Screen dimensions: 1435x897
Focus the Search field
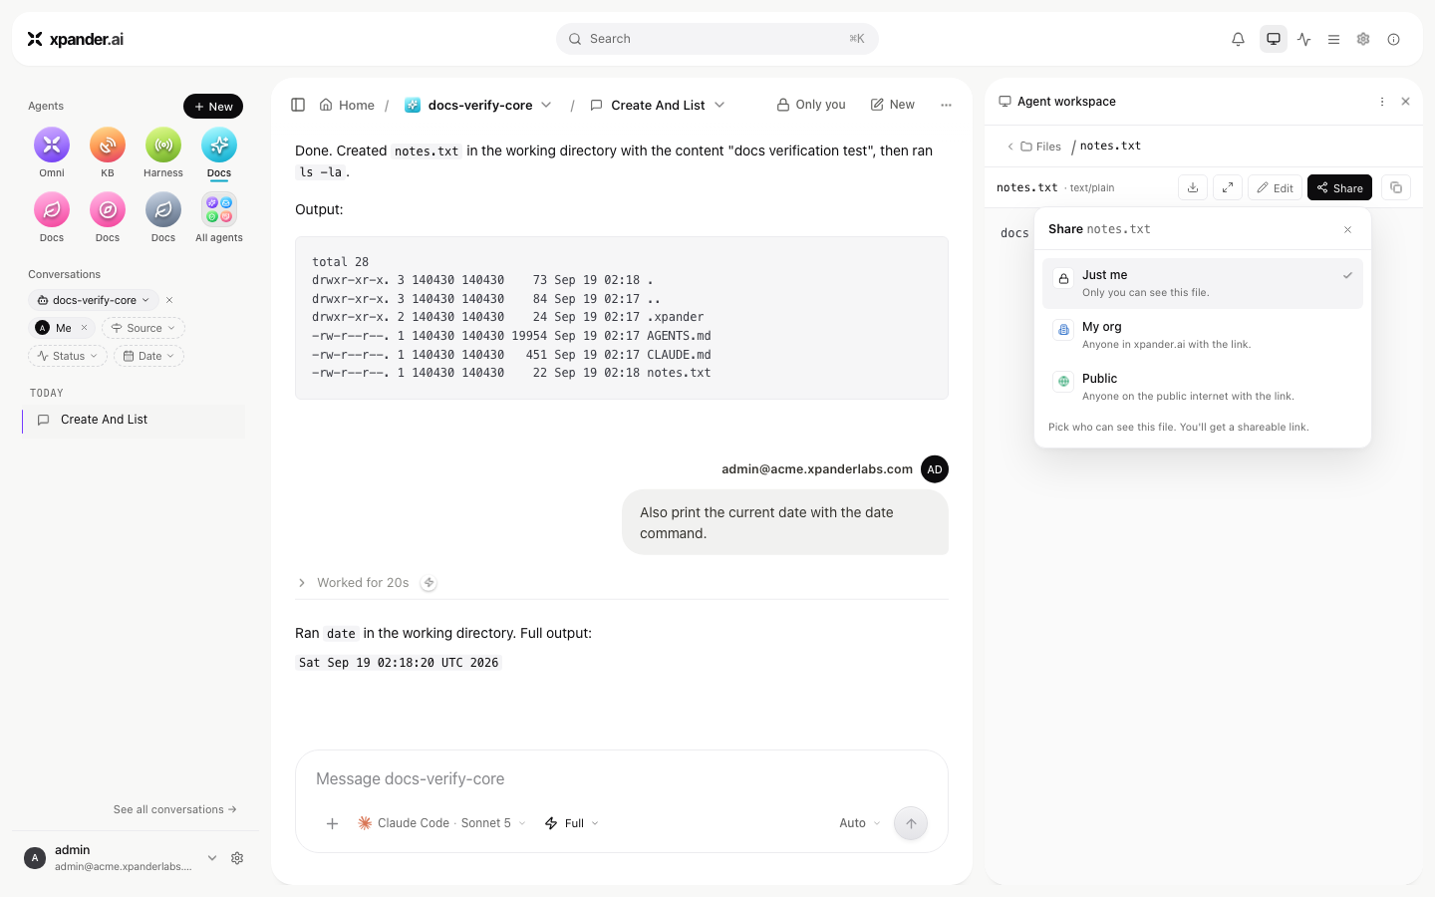[717, 39]
